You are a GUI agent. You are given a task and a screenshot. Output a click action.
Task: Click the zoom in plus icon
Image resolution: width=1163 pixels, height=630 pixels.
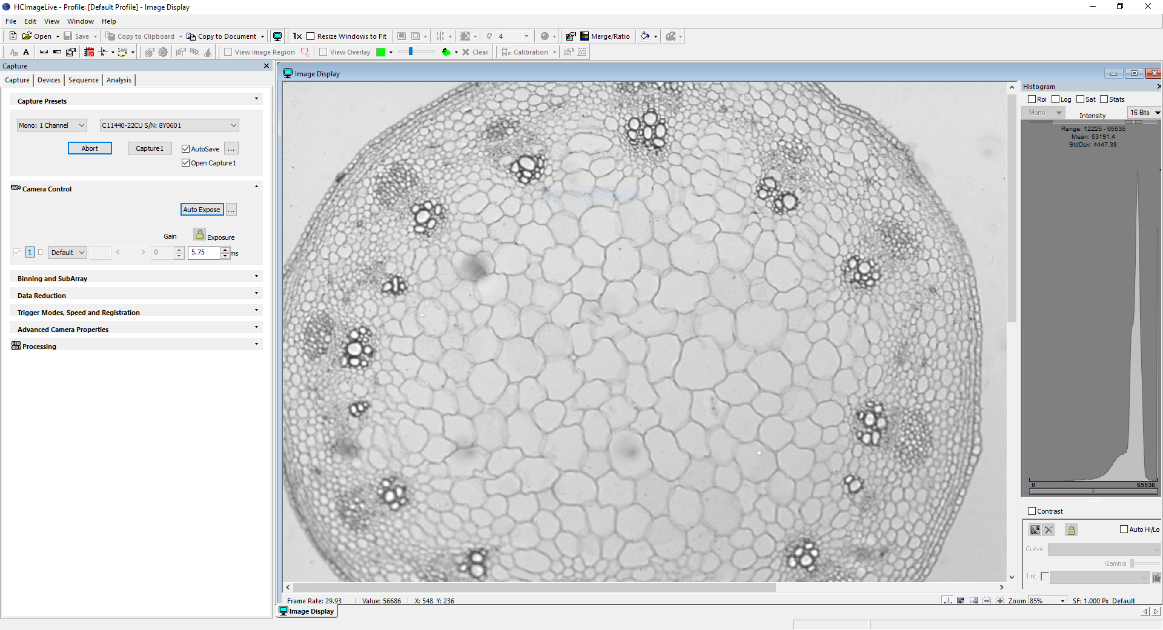pyautogui.click(x=1000, y=601)
